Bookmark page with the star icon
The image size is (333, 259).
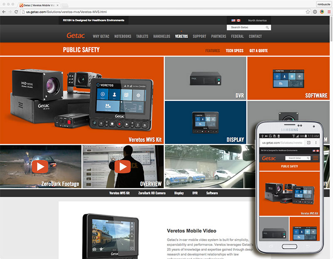(308, 12)
